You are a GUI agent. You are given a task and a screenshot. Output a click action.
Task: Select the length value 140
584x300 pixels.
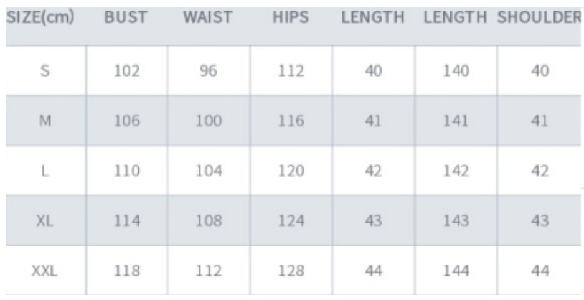tap(456, 71)
